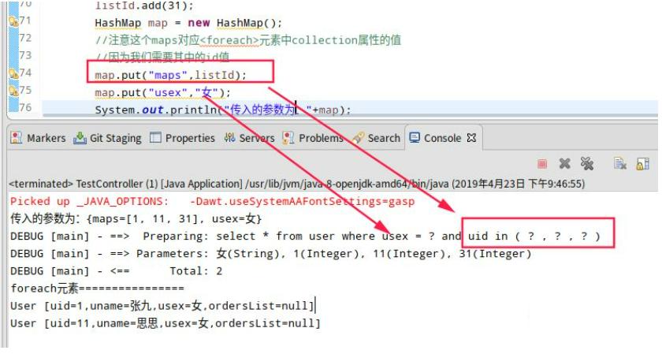Click Remove All Terminated Launches double-X icon
The width and height of the screenshot is (662, 354).
587,163
